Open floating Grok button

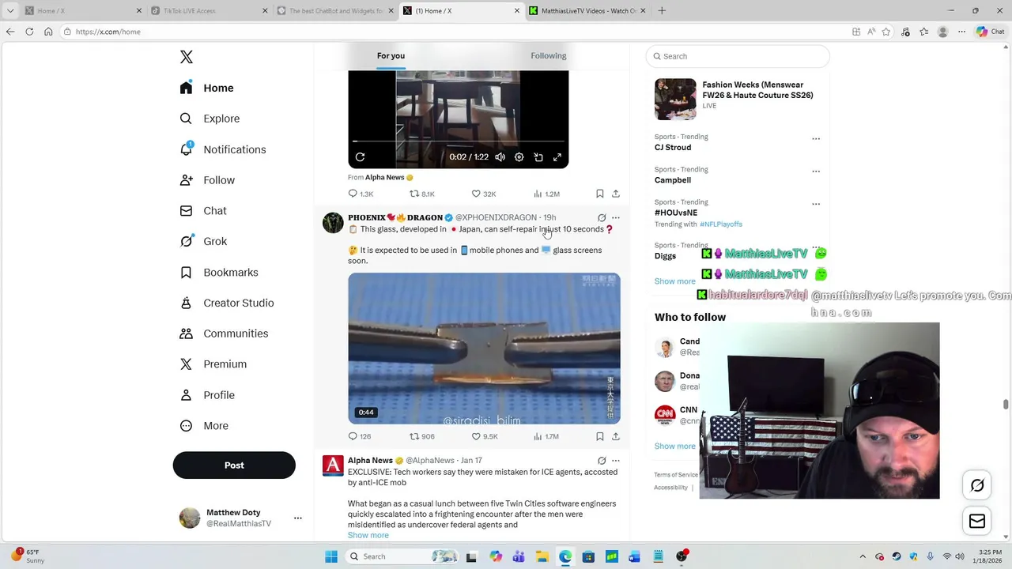point(977,486)
